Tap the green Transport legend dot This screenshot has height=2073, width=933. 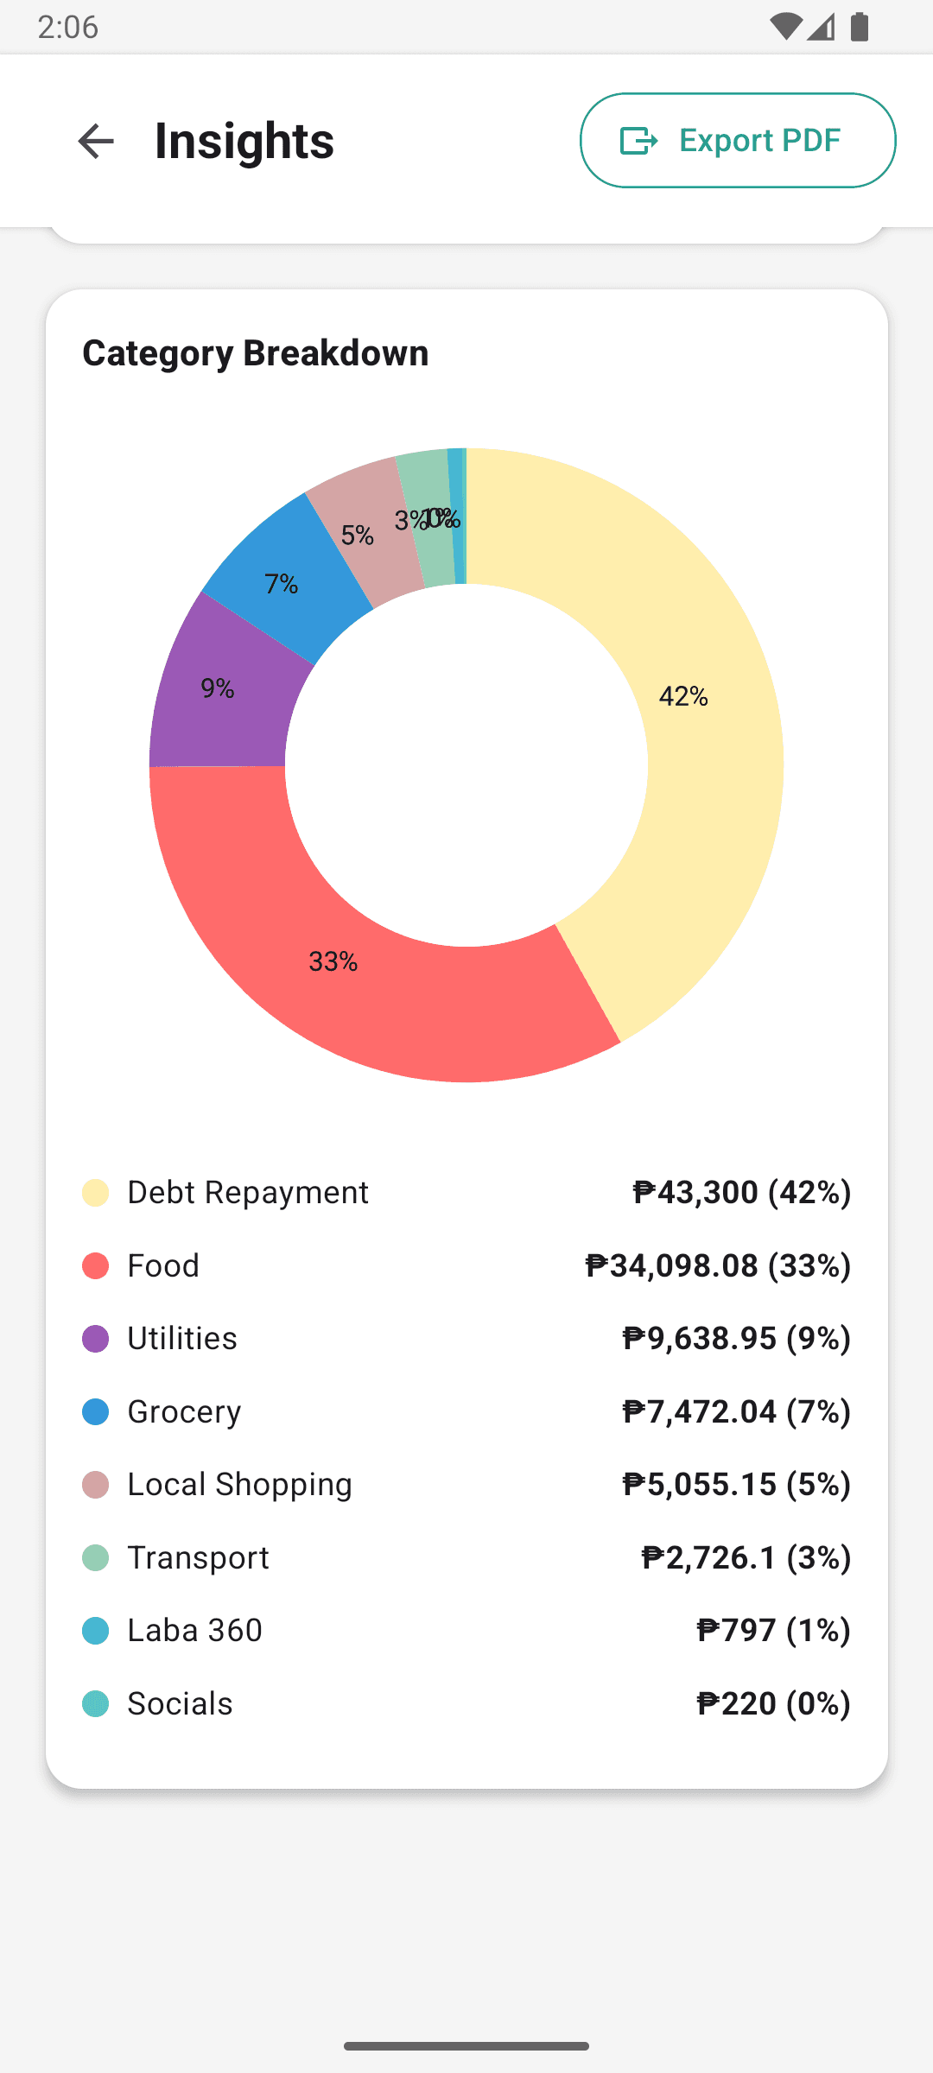coord(95,1558)
